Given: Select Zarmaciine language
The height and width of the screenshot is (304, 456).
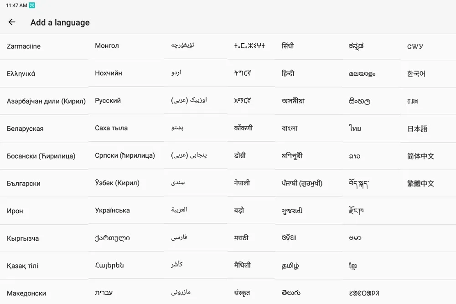Looking at the screenshot, I should [x=24, y=46].
